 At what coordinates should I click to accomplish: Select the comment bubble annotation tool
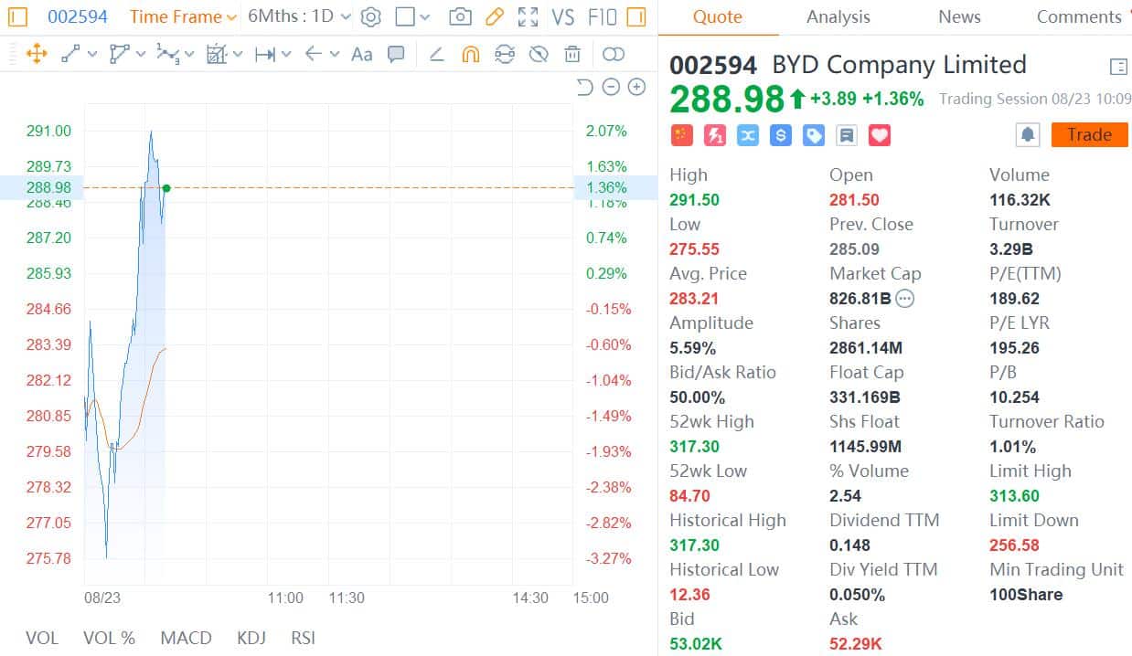pos(396,54)
